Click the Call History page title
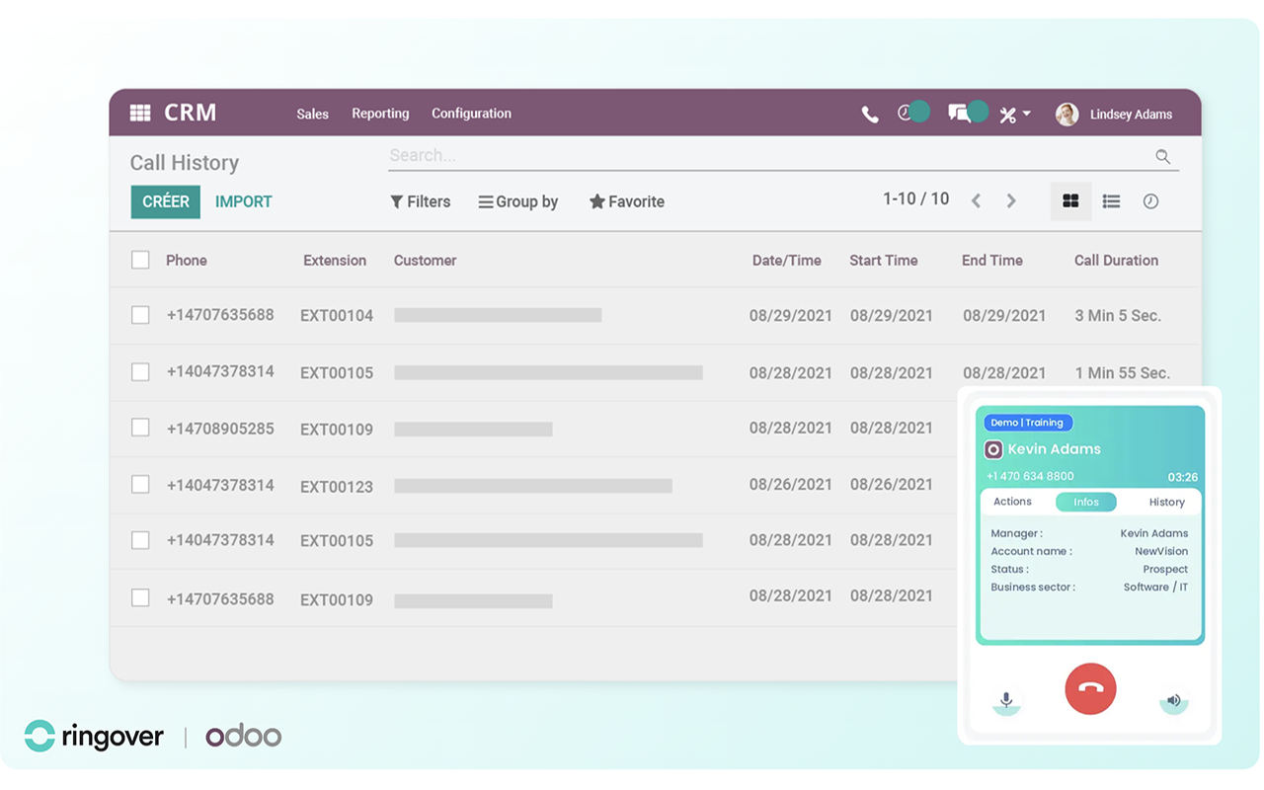 [x=185, y=163]
